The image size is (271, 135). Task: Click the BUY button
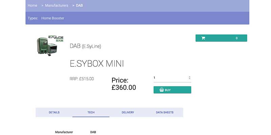tap(172, 90)
